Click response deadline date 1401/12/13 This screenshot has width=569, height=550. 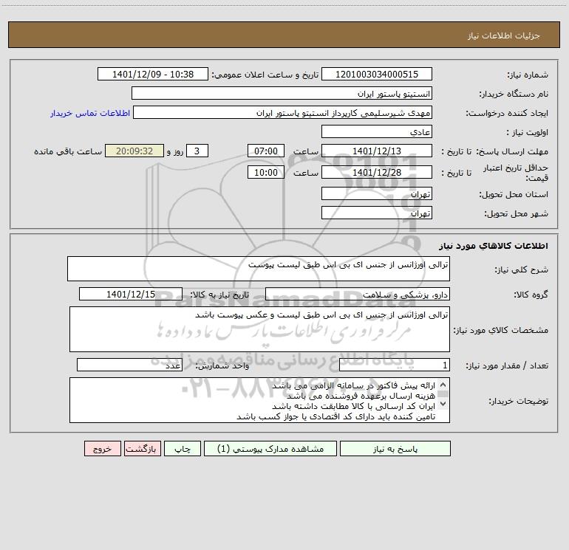point(377,151)
